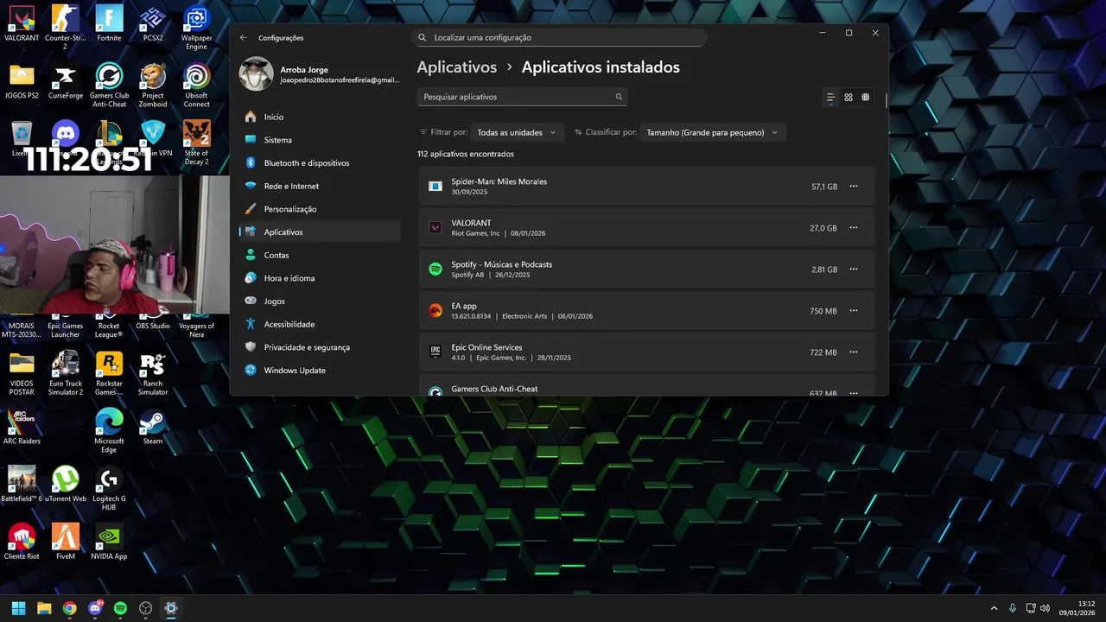Open Windows Update section
The height and width of the screenshot is (622, 1106).
(319, 371)
